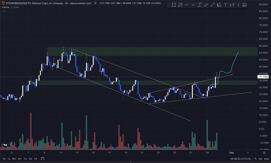
Task: Select the last tool in drawing toolbar
Action: 245,5
